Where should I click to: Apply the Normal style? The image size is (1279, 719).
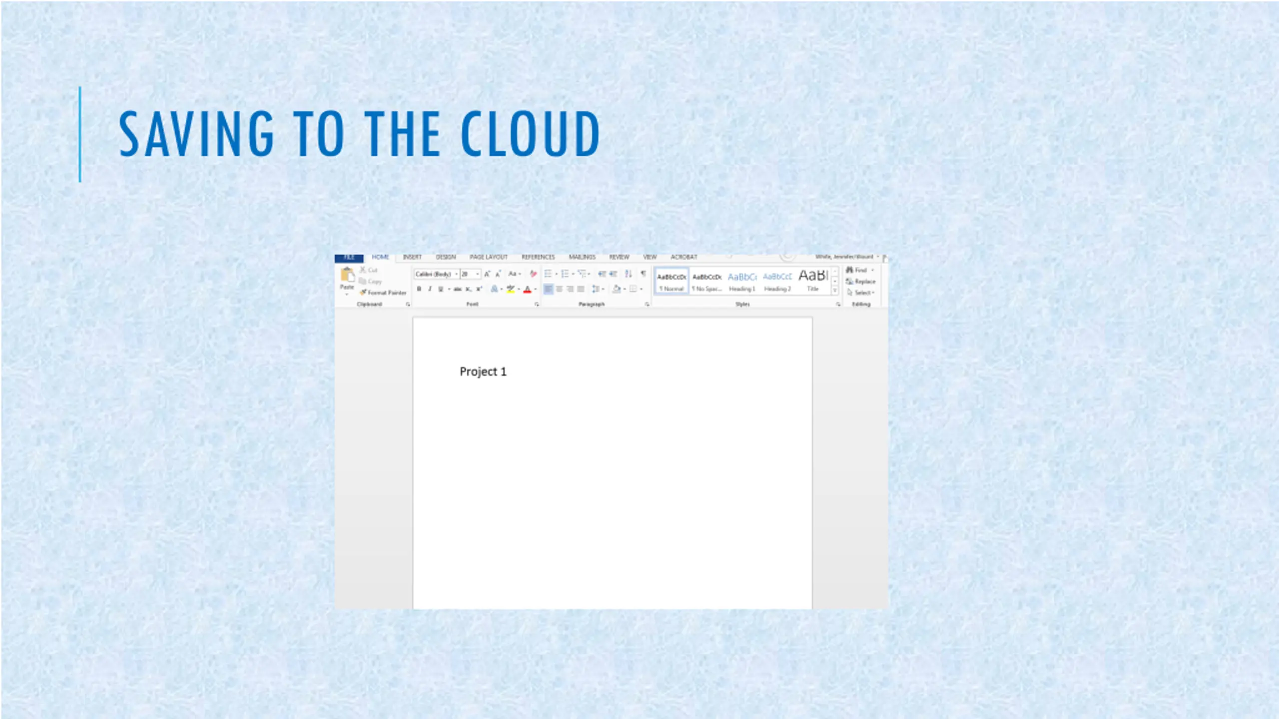[671, 282]
